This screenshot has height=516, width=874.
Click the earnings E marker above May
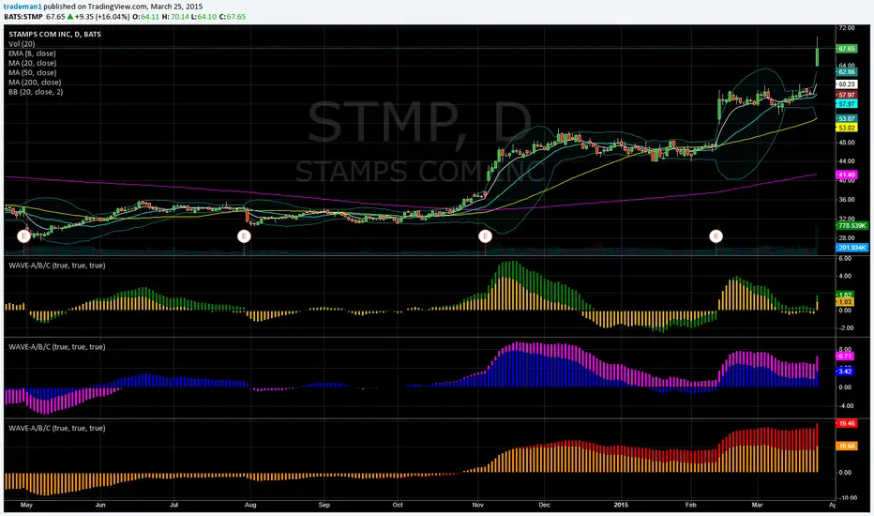click(23, 236)
